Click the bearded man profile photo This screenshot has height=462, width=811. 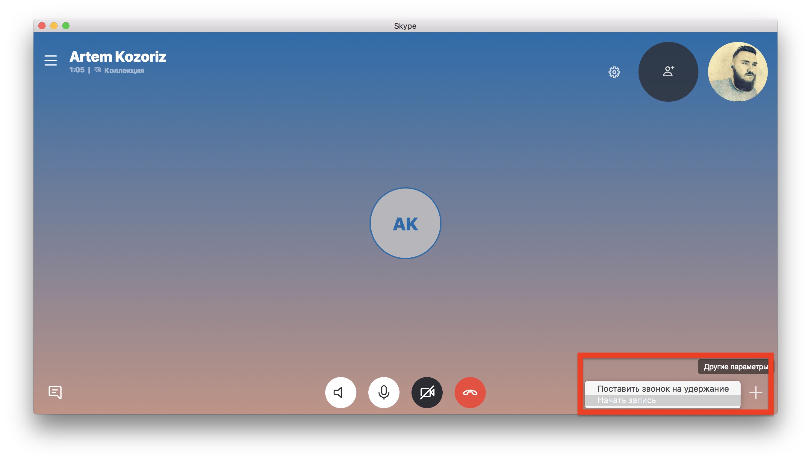pyautogui.click(x=737, y=72)
